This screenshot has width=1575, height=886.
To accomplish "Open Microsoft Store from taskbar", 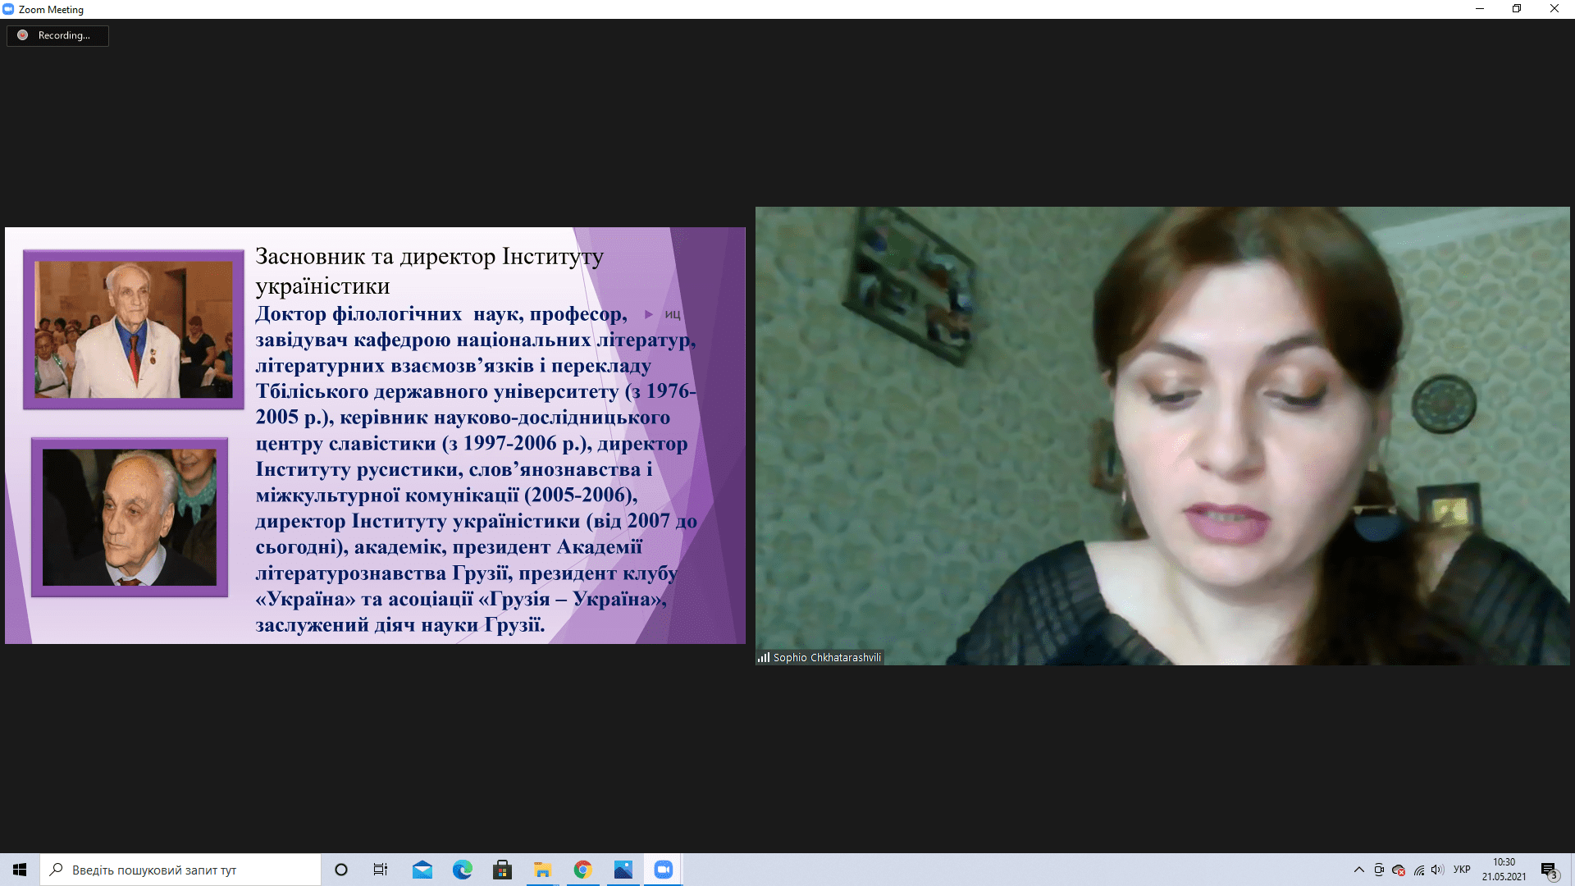I will click(x=502, y=870).
